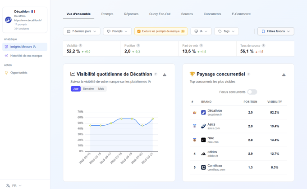The height and width of the screenshot is (189, 307).
Task: Show help for Part de voix metric
Action: coord(201,46)
